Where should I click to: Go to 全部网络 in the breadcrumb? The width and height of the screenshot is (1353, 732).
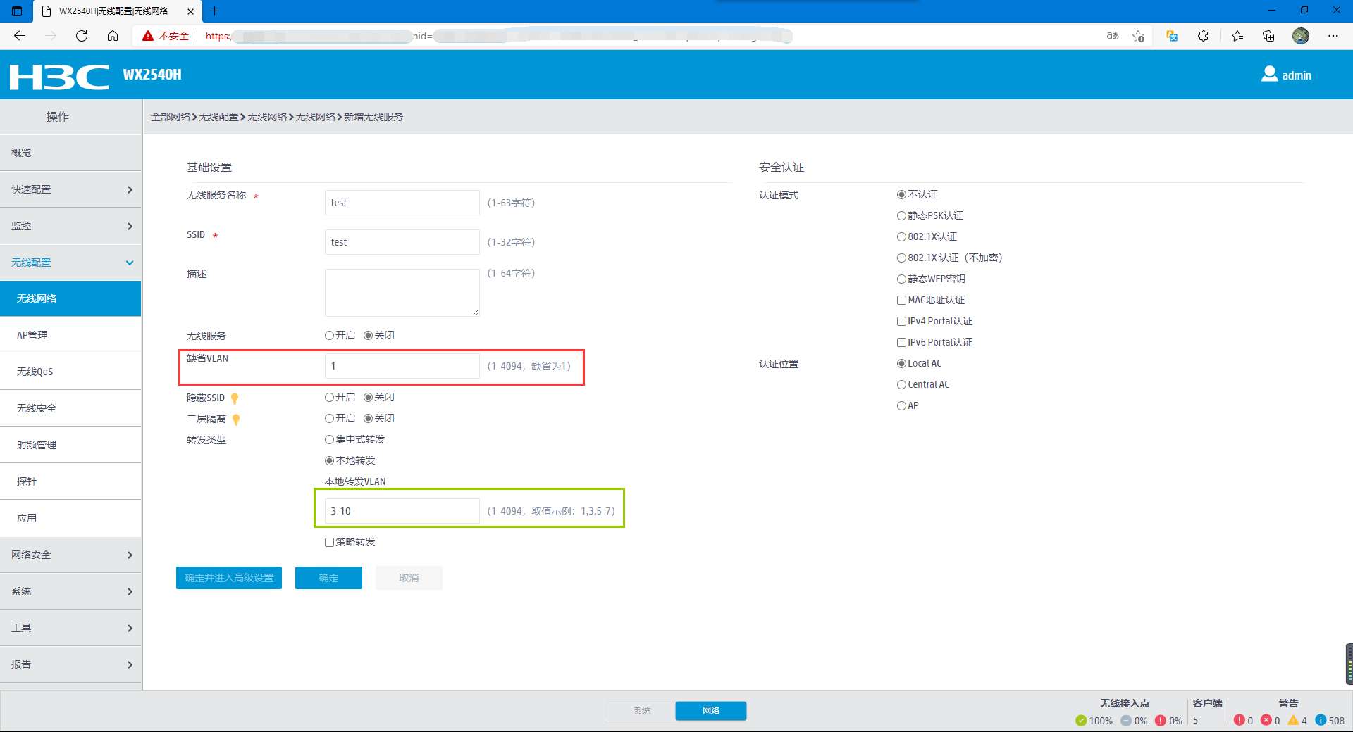[x=171, y=117]
